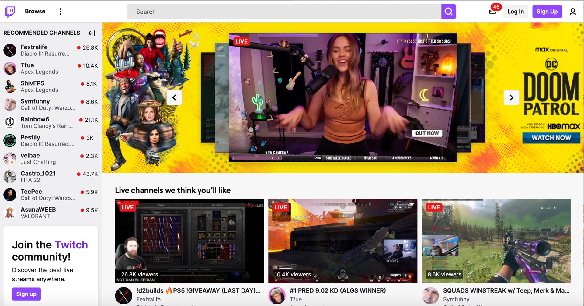Open the Symfuhny Warzone stream thumbnail
This screenshot has width=584, height=306.
tap(496, 241)
